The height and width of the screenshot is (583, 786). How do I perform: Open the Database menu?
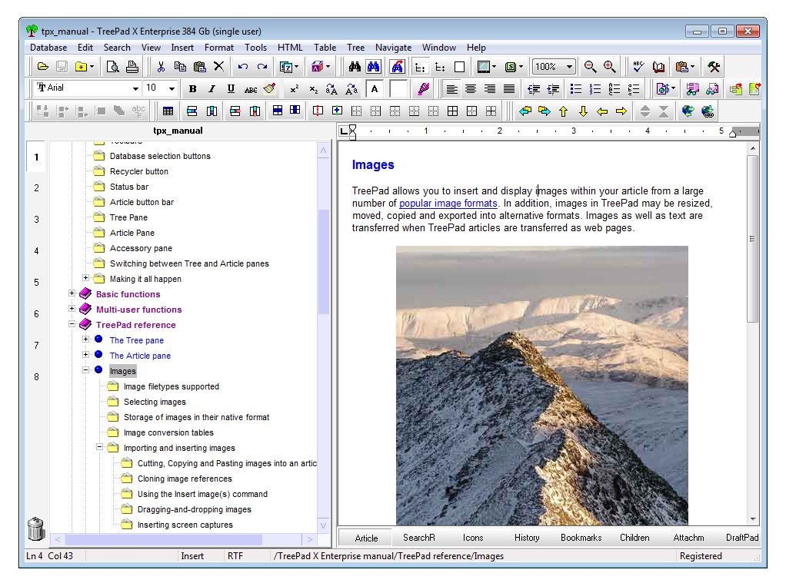(x=48, y=48)
